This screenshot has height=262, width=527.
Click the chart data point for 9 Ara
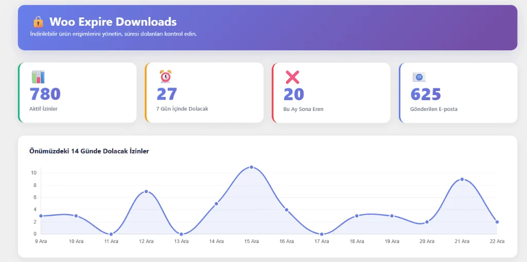pos(41,216)
